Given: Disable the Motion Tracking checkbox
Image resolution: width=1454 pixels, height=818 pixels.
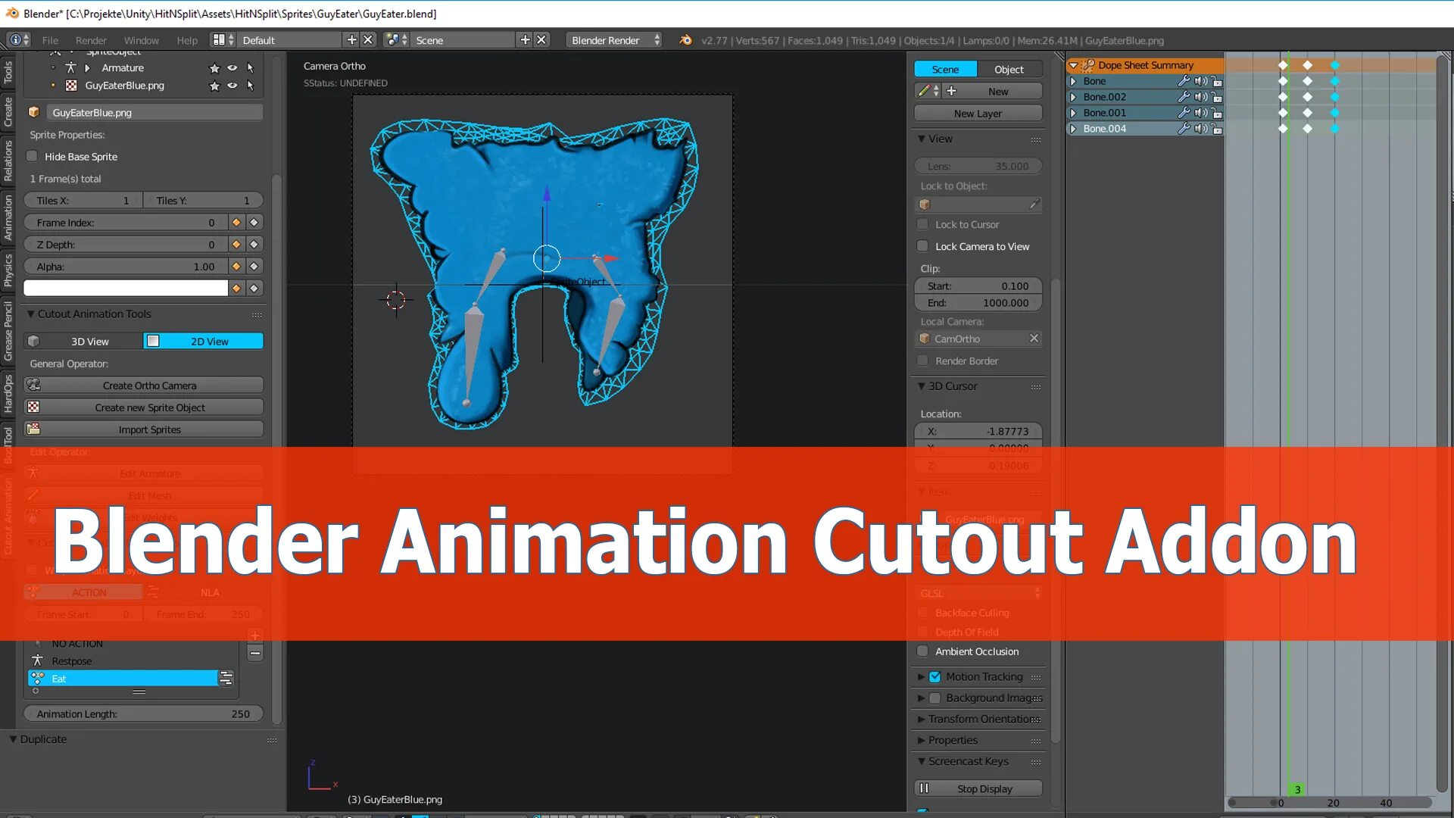Looking at the screenshot, I should point(935,676).
